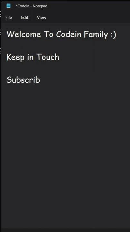
Task: Place cursor right after 'Subscrib'
Action: (x=40, y=80)
